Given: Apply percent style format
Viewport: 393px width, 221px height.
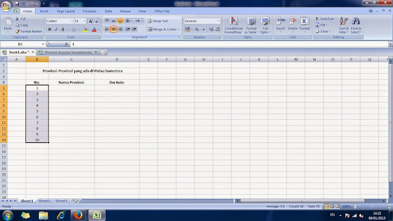Looking at the screenshot, I should (x=197, y=29).
